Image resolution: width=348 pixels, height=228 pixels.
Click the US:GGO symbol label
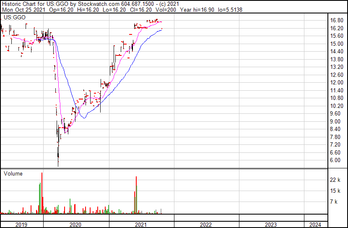[x=15, y=17]
